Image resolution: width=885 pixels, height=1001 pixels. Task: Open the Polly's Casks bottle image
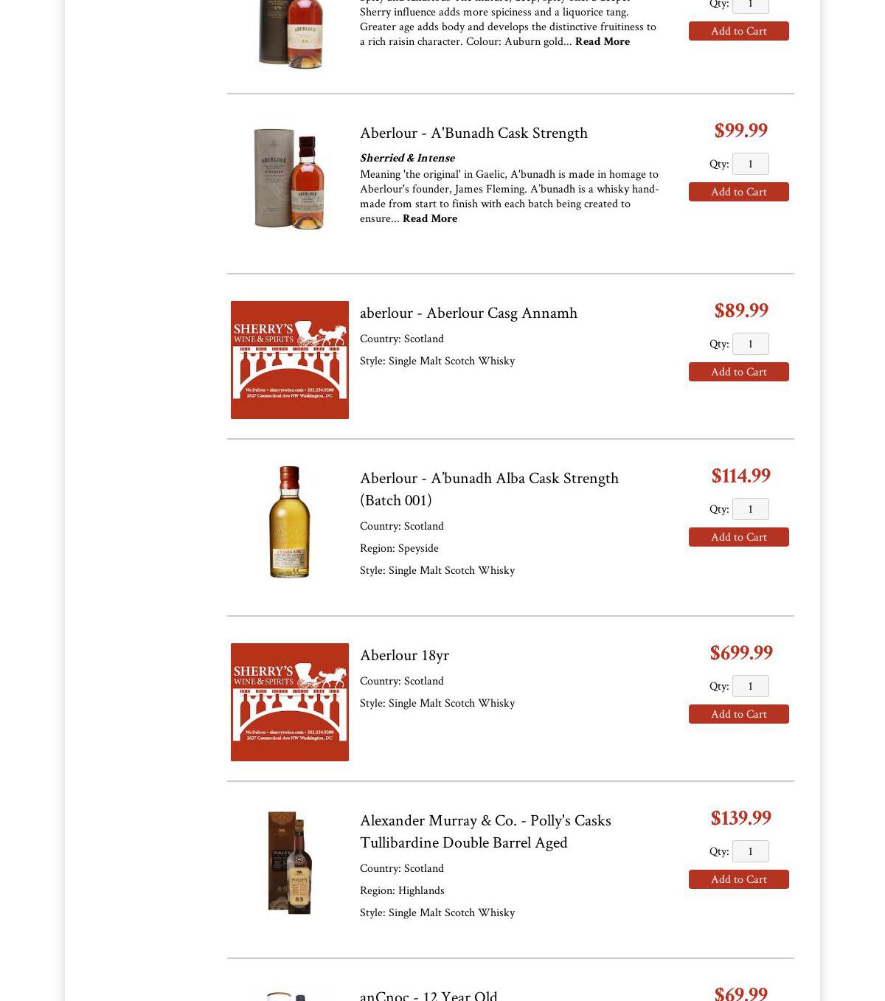tap(290, 862)
